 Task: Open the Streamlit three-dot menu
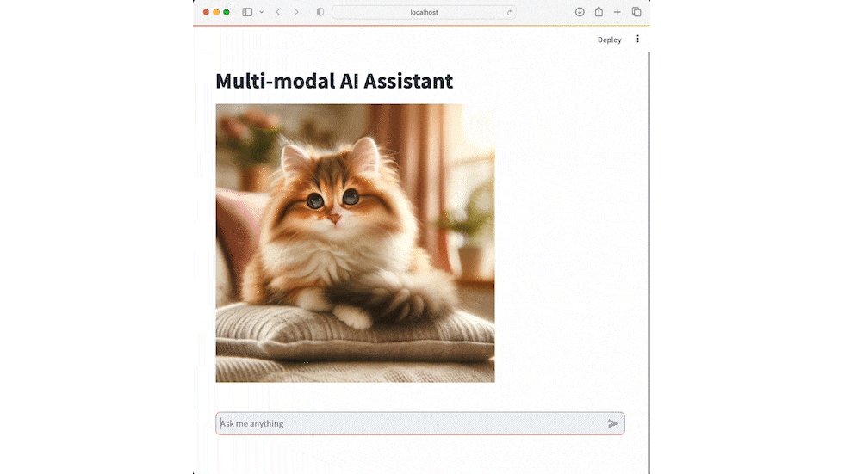tap(638, 39)
